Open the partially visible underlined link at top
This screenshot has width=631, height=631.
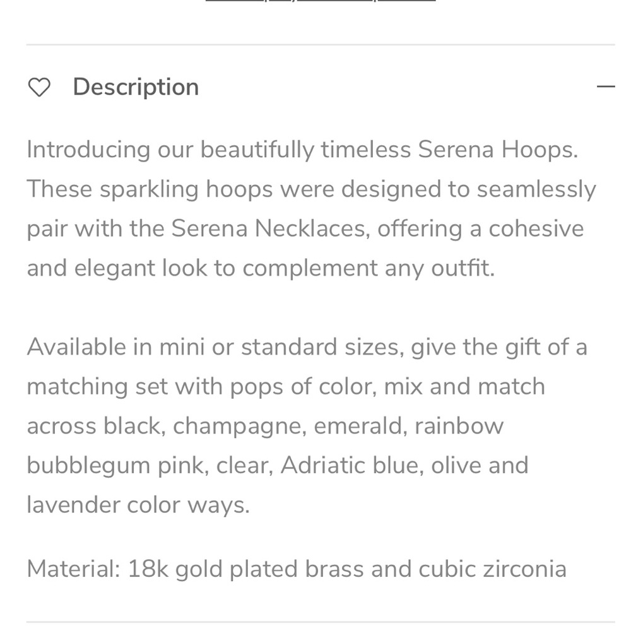point(321,1)
